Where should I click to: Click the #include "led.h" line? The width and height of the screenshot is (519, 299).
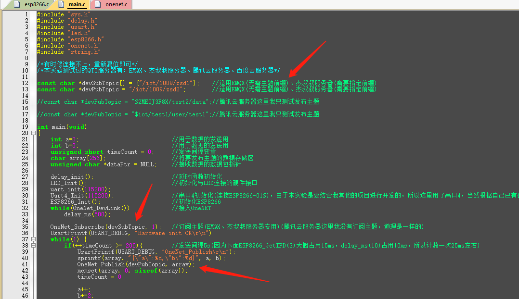point(64,33)
